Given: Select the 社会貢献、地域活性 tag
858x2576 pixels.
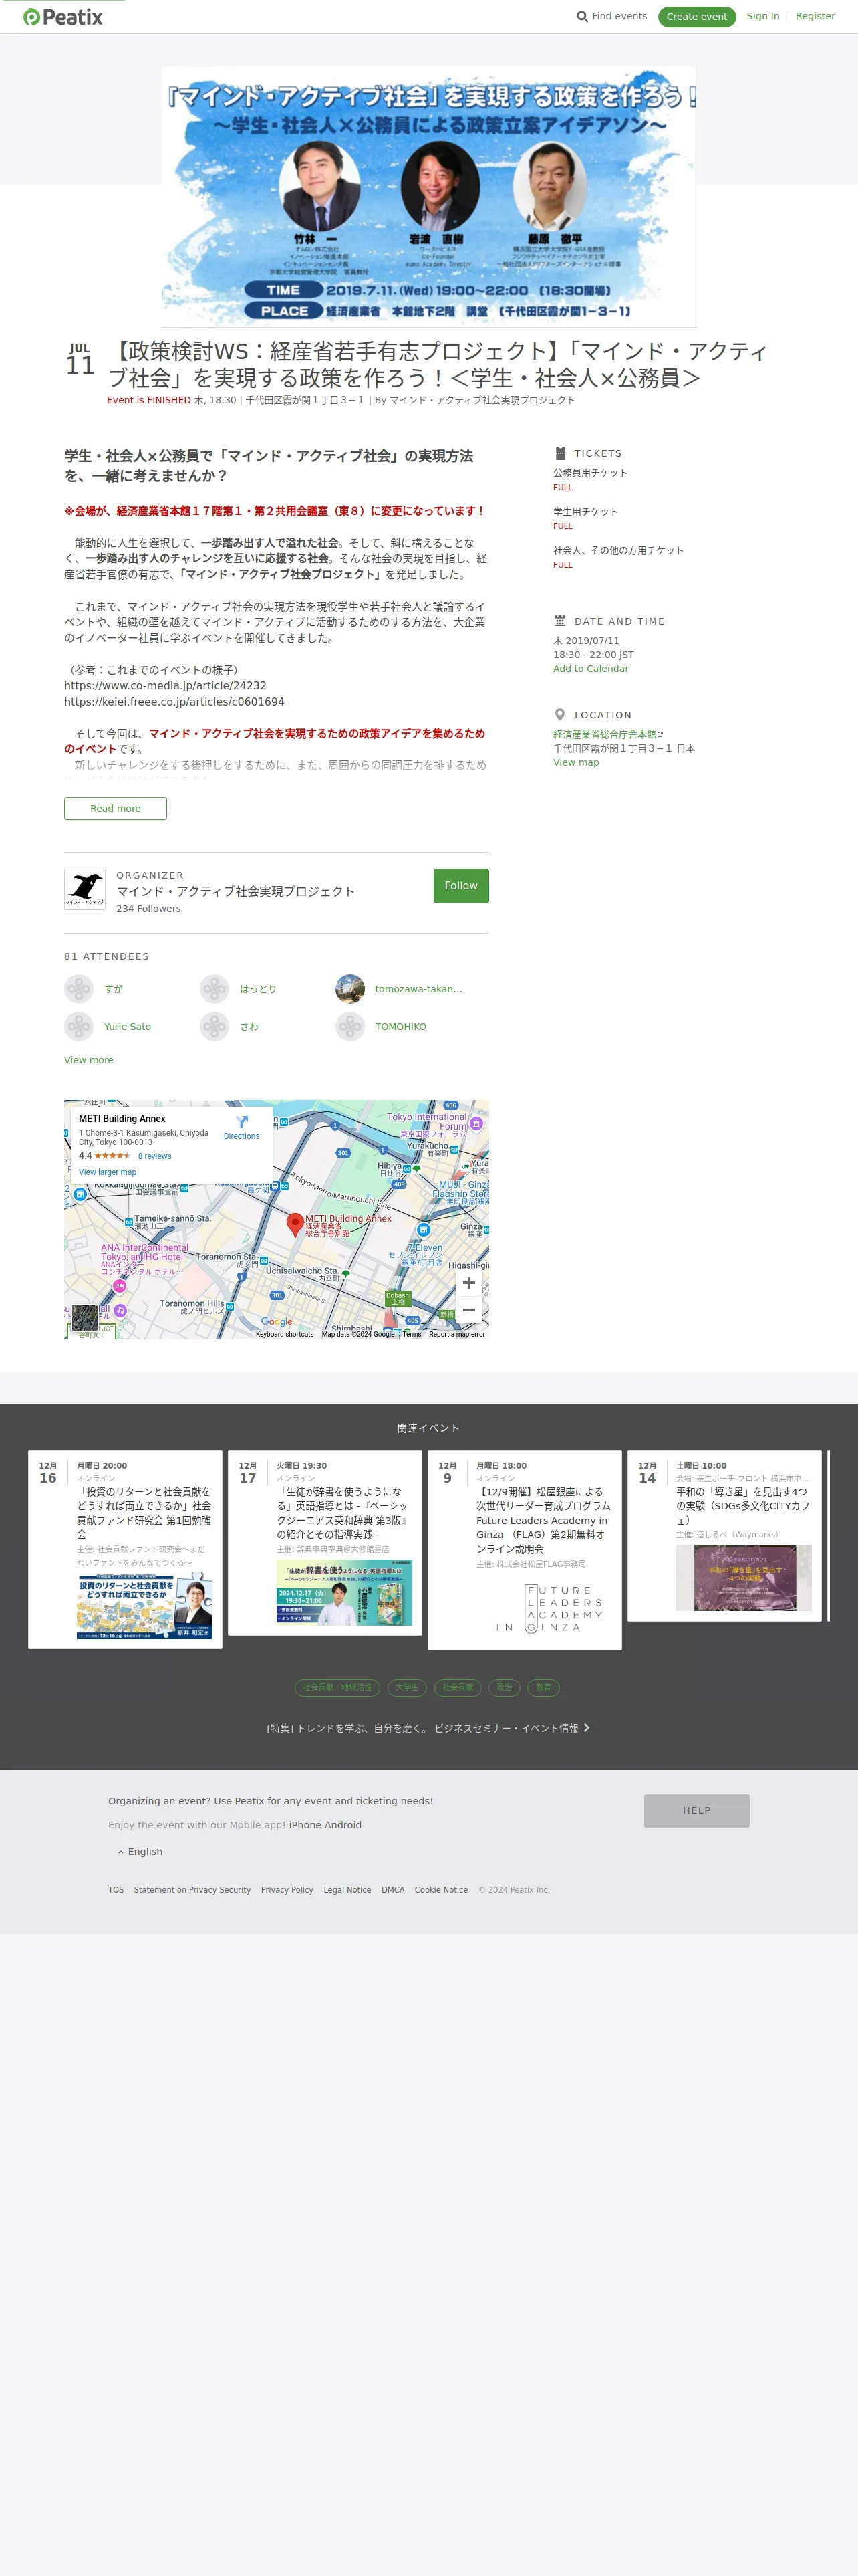Looking at the screenshot, I should click(337, 1687).
